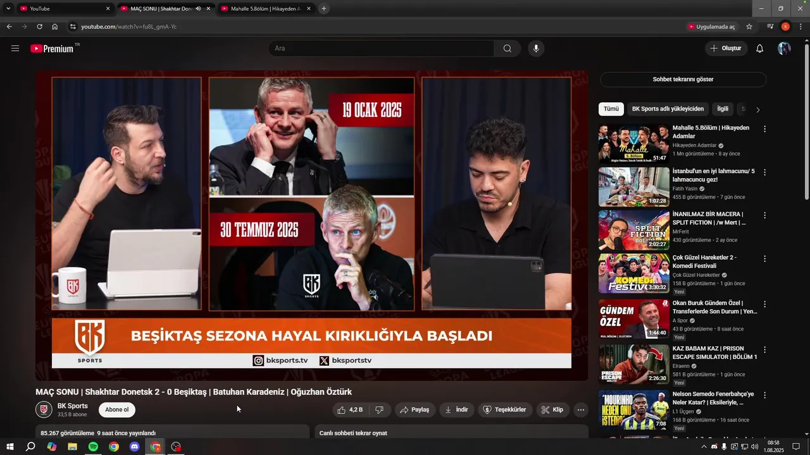Open File Explorer from taskbar

72,447
